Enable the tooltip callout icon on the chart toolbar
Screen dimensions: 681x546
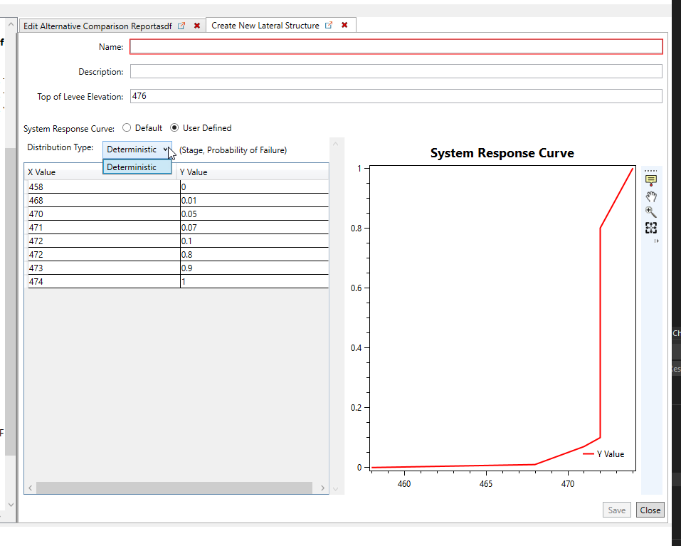tap(651, 179)
